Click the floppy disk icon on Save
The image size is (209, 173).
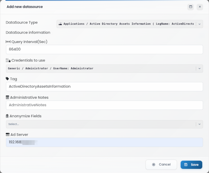[186, 165]
